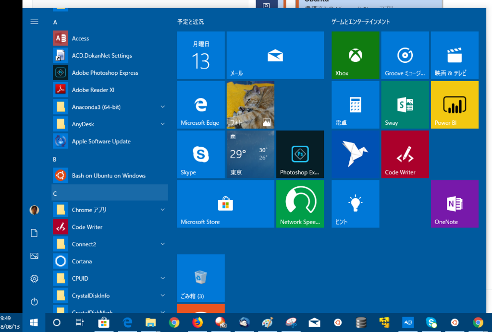
Task: Launch Groove Music tile
Action: pos(405,55)
